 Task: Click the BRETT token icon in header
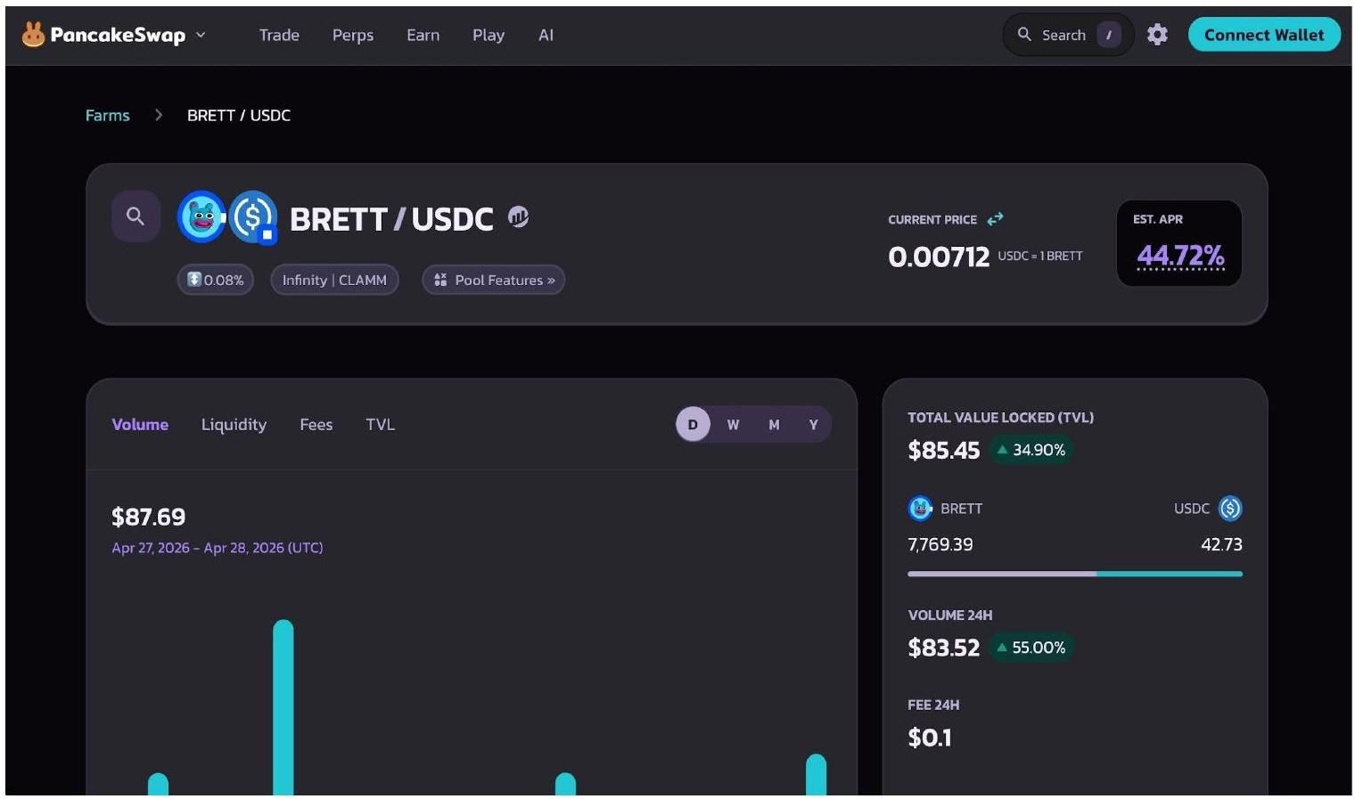coord(201,216)
